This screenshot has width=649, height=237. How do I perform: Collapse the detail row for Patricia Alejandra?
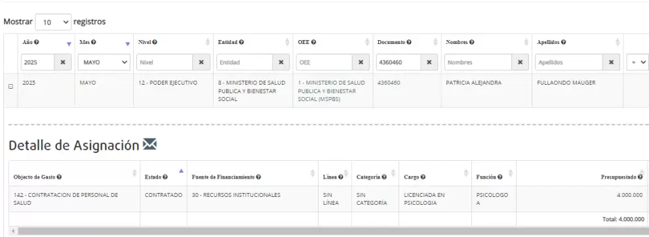tap(10, 87)
